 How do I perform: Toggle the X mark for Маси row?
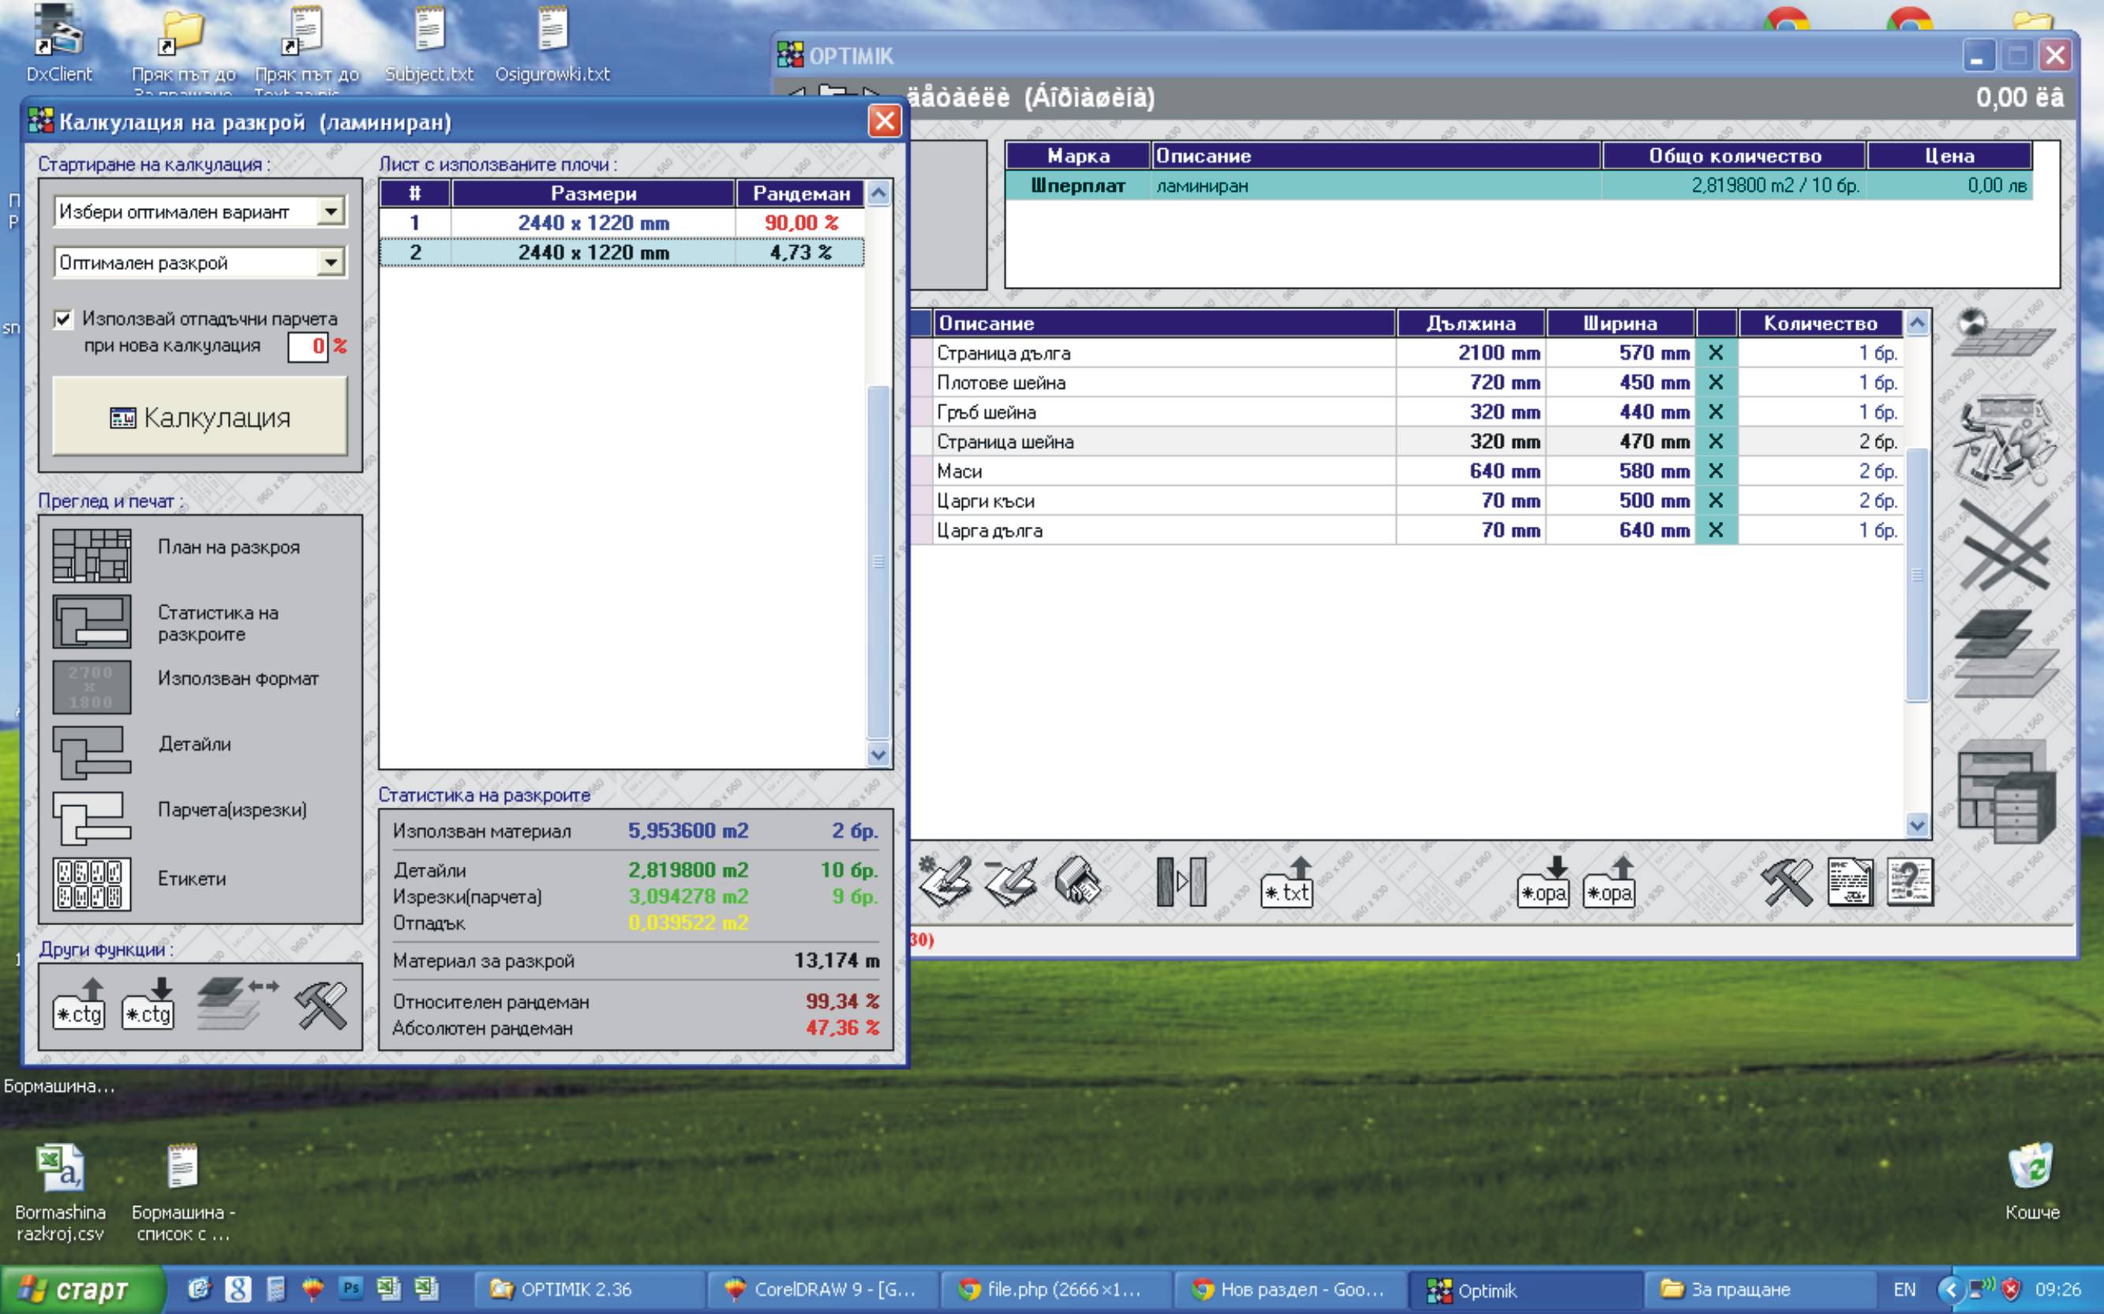1716,471
